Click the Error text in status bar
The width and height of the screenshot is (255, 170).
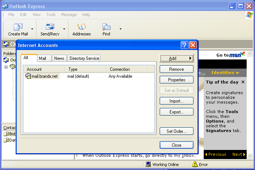click(203, 165)
